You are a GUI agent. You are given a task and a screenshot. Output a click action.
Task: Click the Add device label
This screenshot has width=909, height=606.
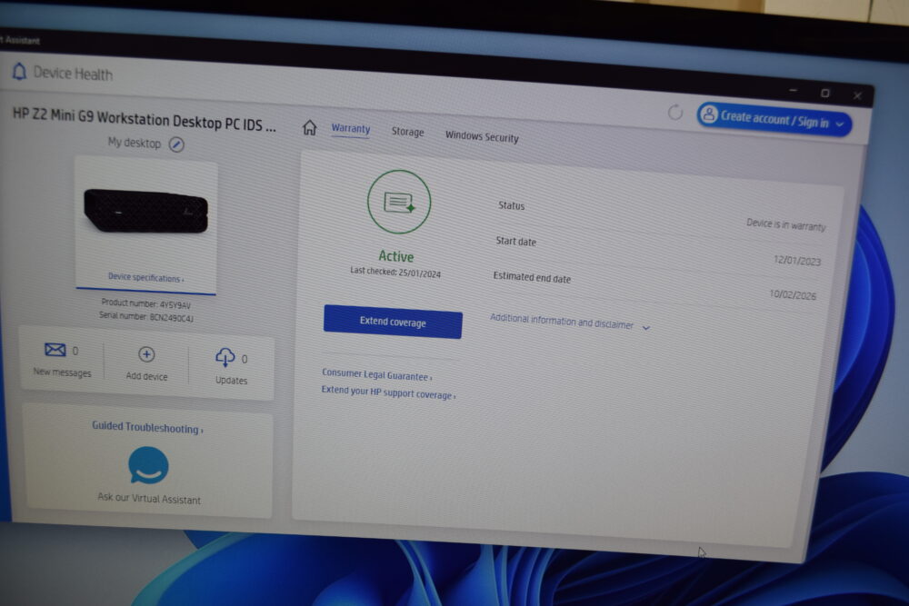146,376
